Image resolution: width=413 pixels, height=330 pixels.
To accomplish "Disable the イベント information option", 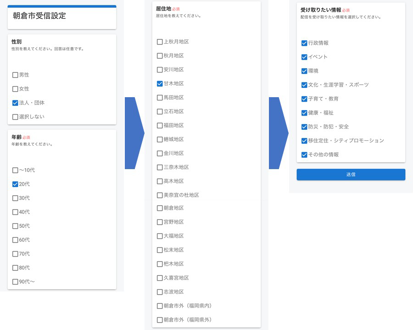I will click(304, 57).
